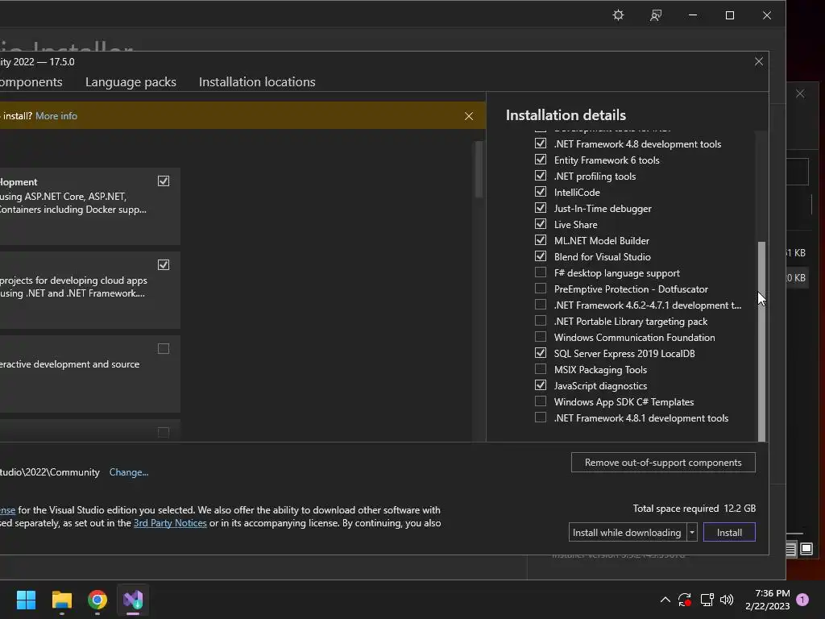Click Installation details heading
The image size is (825, 619).
[566, 114]
